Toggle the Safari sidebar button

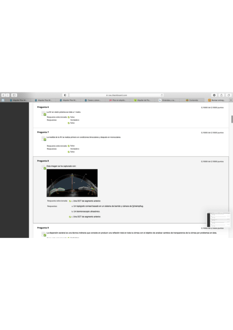(x=14, y=95)
